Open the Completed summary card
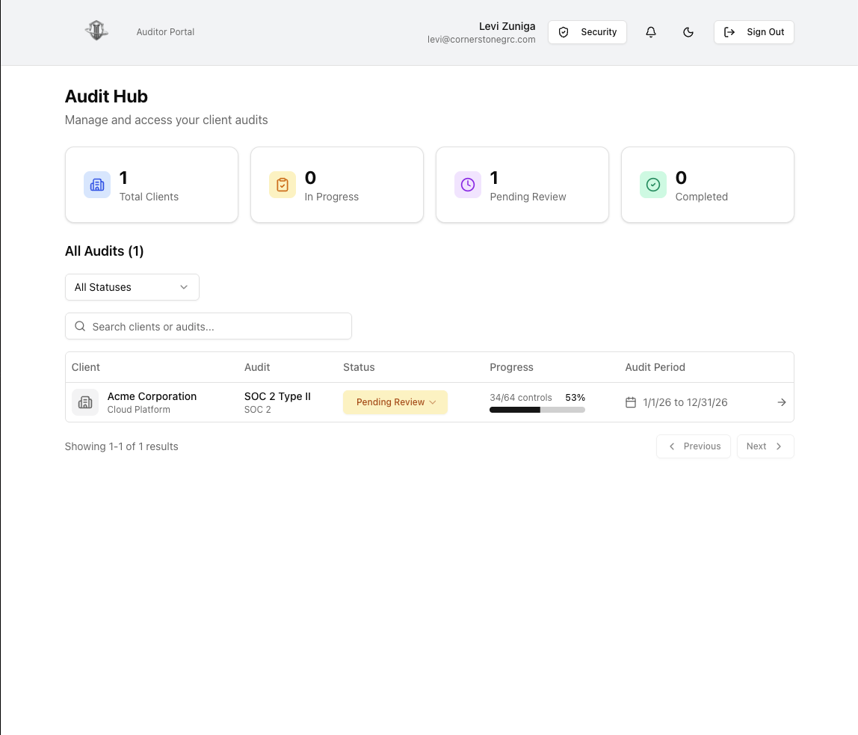 [708, 185]
